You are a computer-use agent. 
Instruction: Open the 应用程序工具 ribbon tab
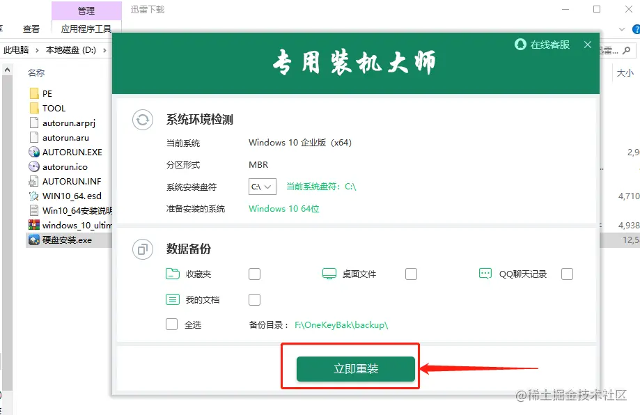click(86, 29)
